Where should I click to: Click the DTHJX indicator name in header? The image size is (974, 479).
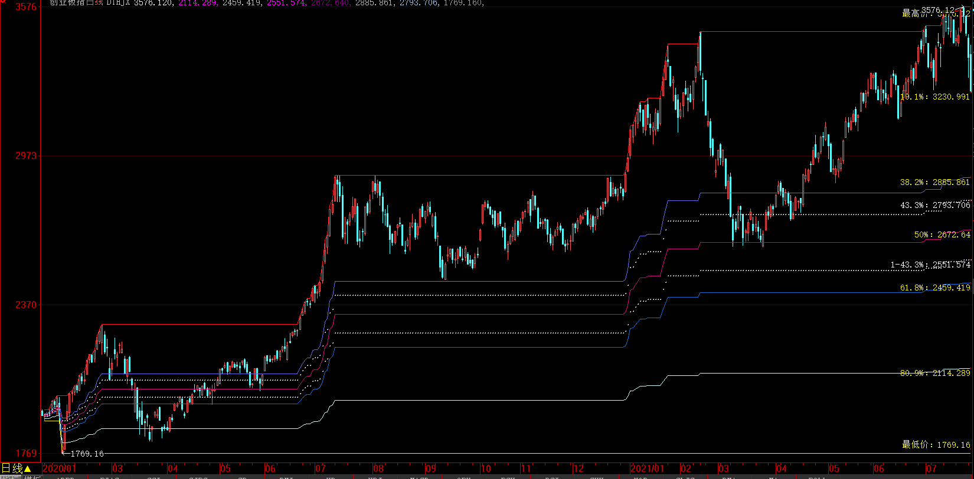point(118,3)
